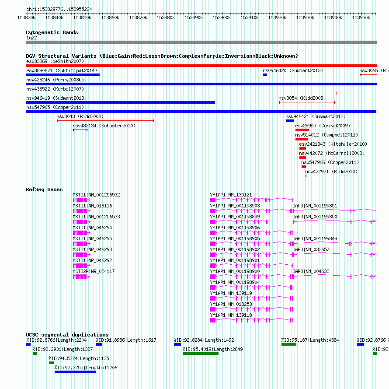Open the YY1AP1|NM_018253 transcript label

[231, 304]
